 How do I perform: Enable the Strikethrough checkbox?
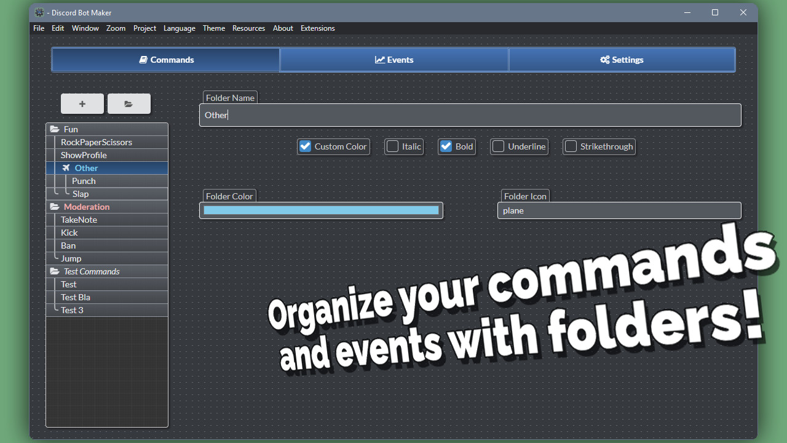pos(570,146)
